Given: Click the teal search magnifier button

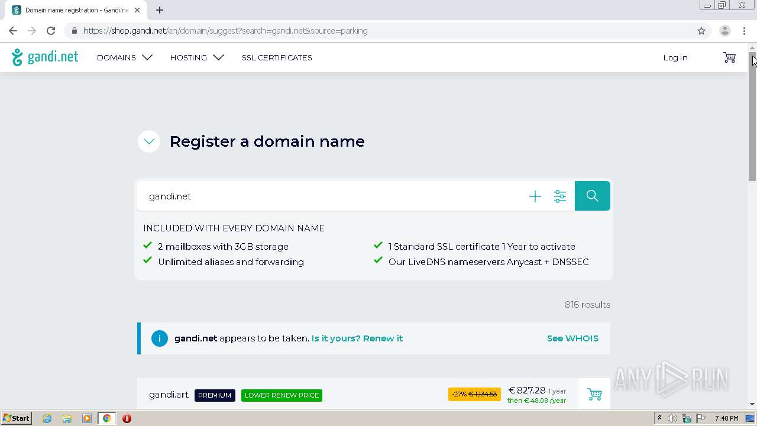Looking at the screenshot, I should (x=592, y=196).
